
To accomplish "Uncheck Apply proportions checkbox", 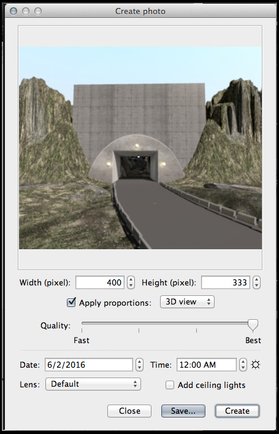I will pos(71,302).
